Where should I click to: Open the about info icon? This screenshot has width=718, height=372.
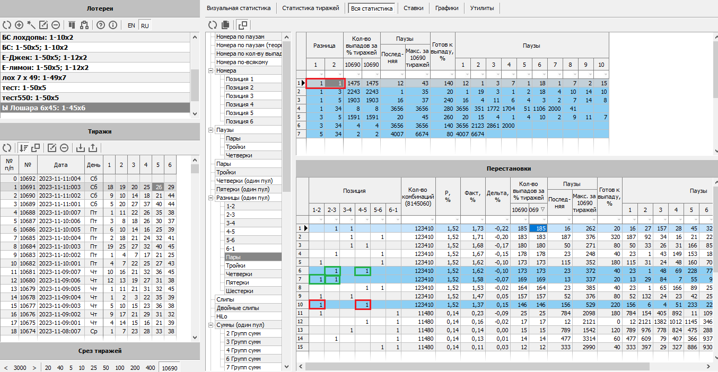pos(113,25)
